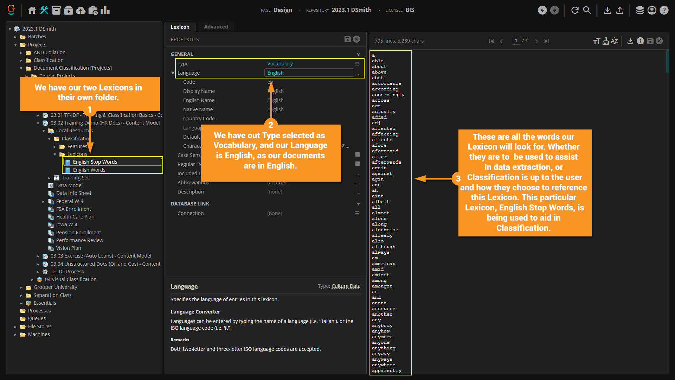This screenshot has height=380, width=675.
Task: Select English Words lexicon in the tree
Action: coord(89,170)
